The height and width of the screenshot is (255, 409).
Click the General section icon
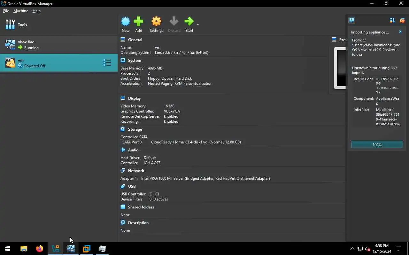coord(123,40)
